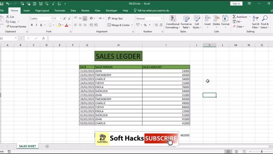Open Cell Styles gallery

197,22
